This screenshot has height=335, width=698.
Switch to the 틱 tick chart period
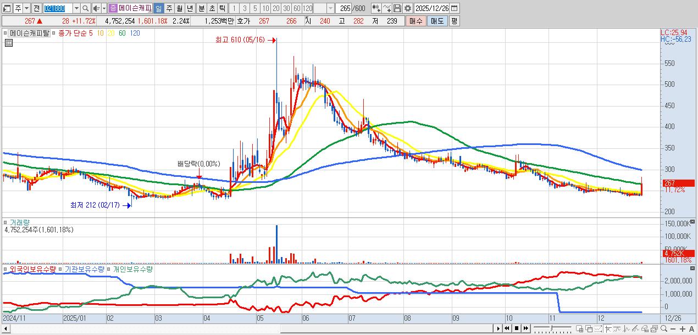tap(222, 8)
